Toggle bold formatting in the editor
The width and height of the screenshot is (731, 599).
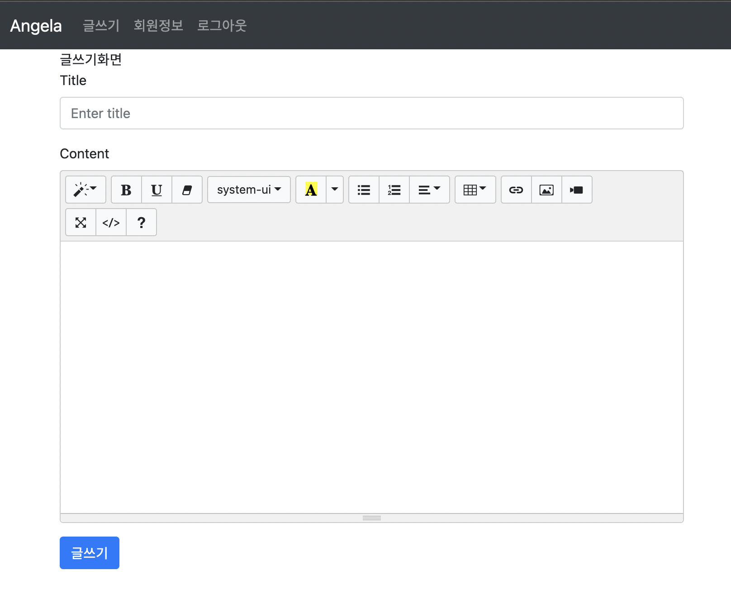tap(126, 190)
